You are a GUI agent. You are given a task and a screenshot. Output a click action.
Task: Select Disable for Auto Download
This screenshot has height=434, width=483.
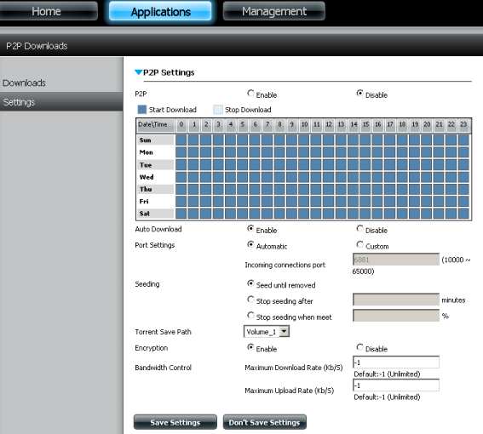(359, 228)
